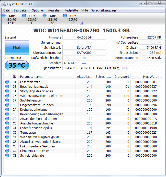Click status orb for Unkorrigierbare Sektoren
This screenshot has width=166, height=177.
click(7, 146)
